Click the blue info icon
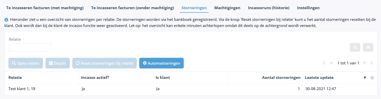The height and width of the screenshot is (99, 381). [x=6, y=20]
